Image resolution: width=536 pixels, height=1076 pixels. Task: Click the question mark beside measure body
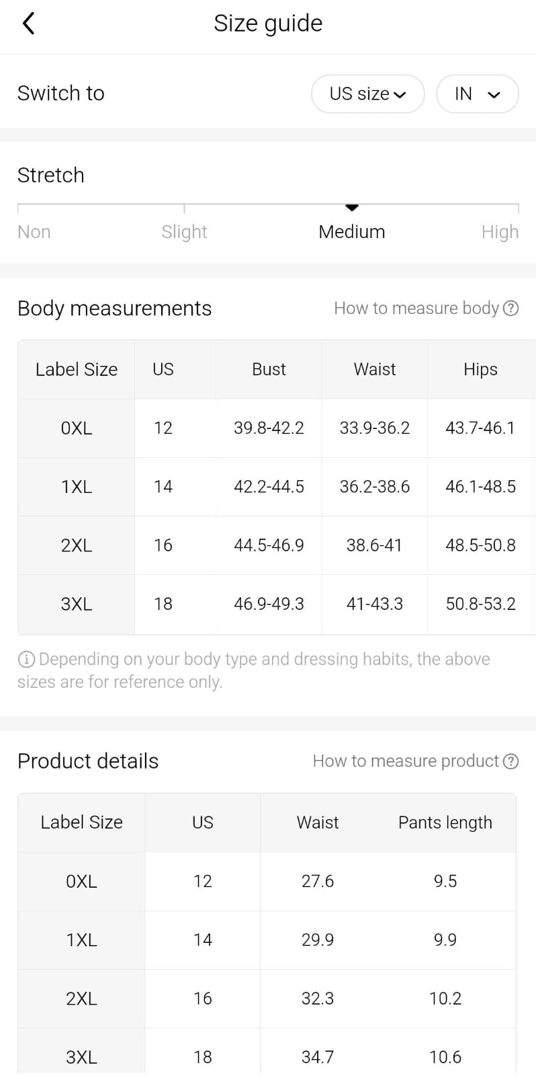(x=511, y=308)
